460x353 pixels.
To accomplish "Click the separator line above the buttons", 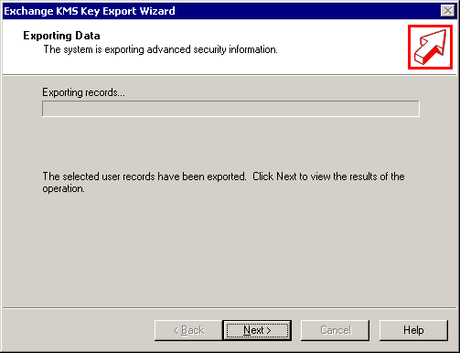I will 230,308.
